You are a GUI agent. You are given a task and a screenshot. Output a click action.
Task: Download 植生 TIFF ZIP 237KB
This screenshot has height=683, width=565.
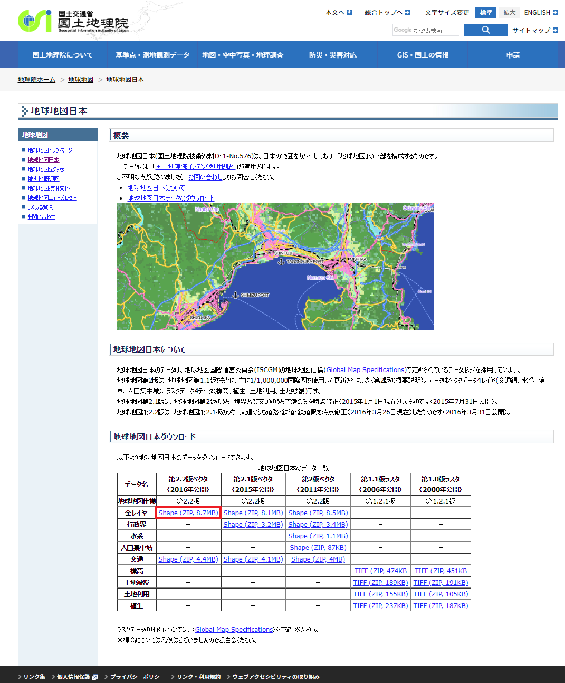(x=380, y=606)
